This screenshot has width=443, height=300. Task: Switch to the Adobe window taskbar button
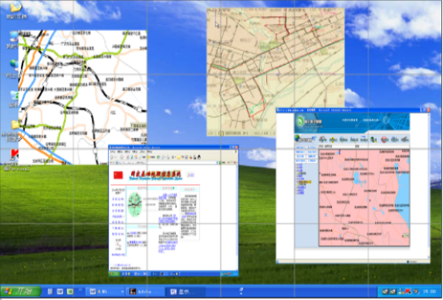point(144,291)
